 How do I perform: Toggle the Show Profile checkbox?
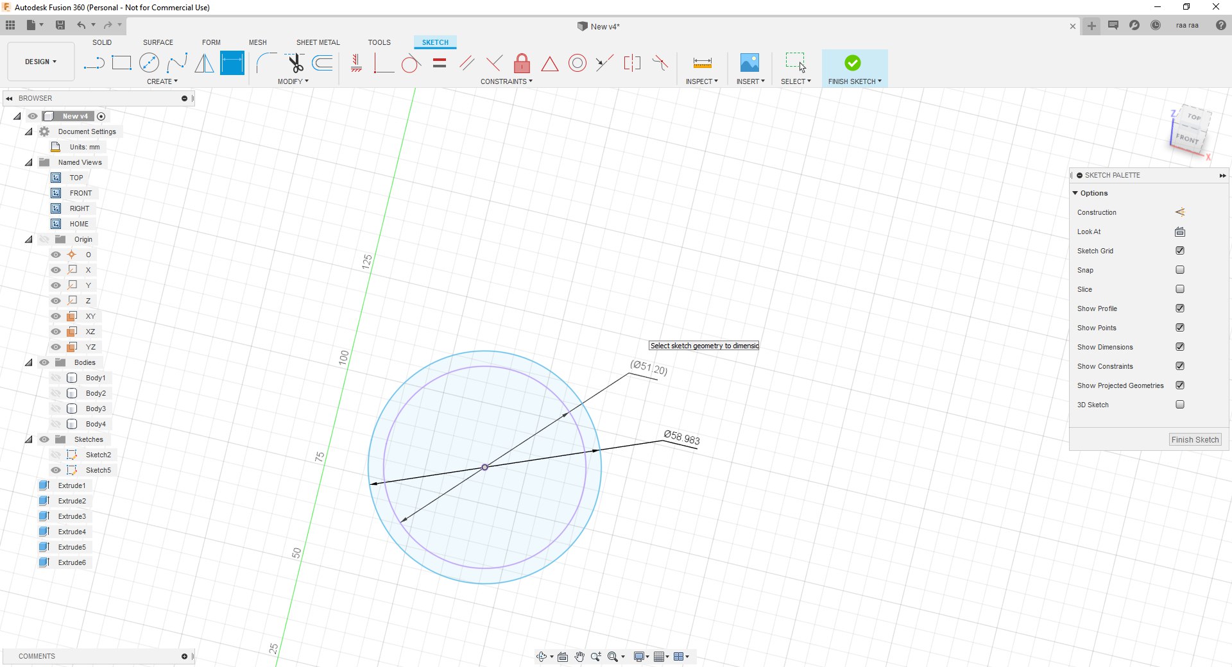click(x=1179, y=308)
